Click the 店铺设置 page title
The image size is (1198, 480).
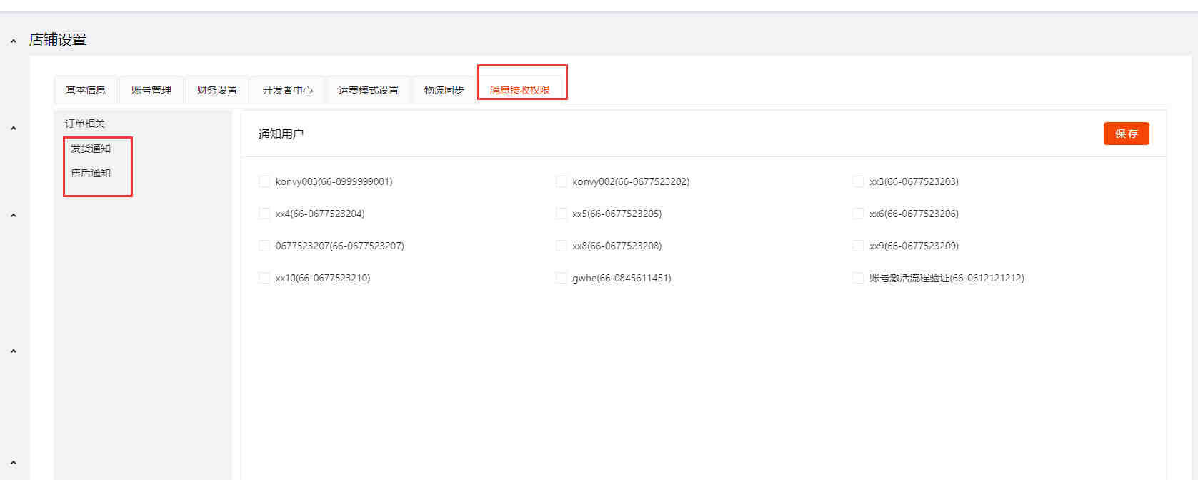coord(57,40)
